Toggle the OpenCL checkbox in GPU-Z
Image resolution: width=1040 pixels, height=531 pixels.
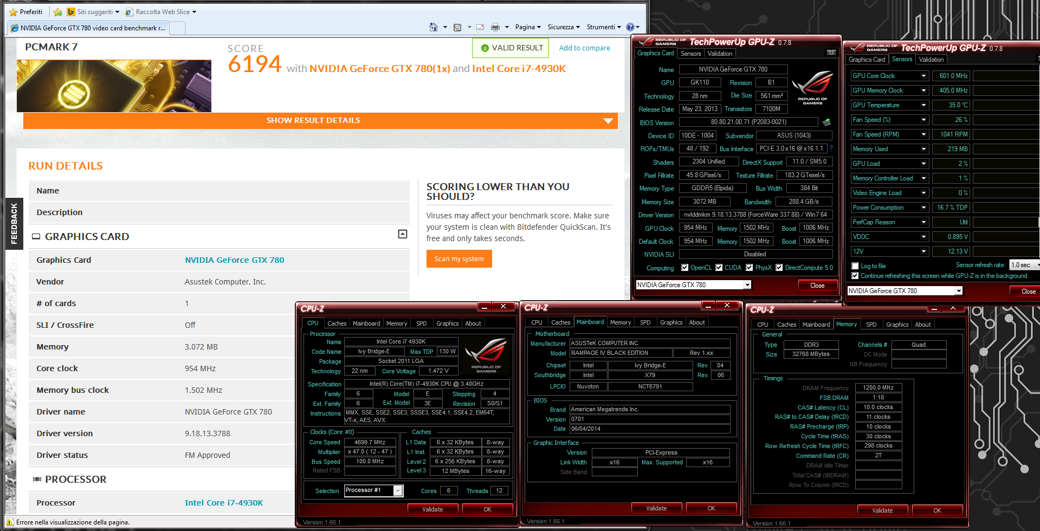pyautogui.click(x=685, y=268)
